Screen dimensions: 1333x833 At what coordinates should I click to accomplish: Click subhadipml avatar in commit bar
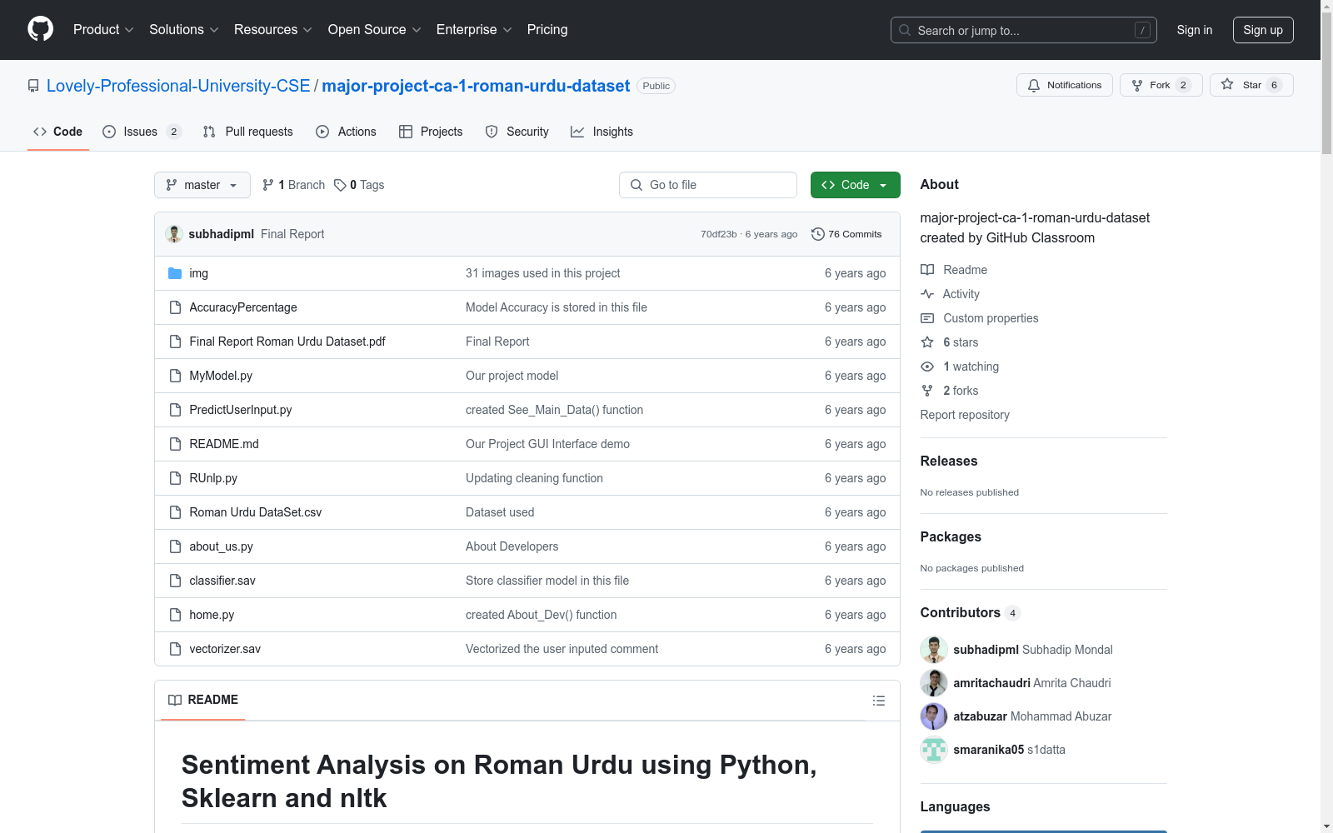[x=174, y=234]
